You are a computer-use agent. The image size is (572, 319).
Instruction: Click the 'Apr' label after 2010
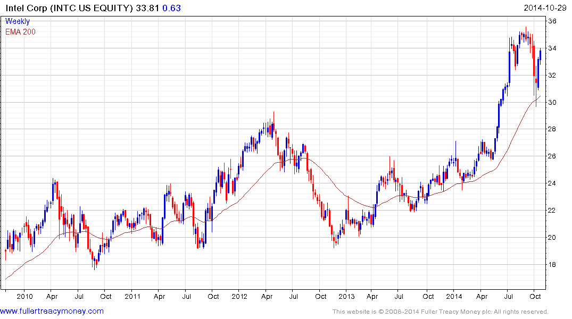coord(52,297)
